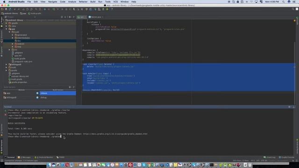Click the Save All toolbar icon

(6, 9)
